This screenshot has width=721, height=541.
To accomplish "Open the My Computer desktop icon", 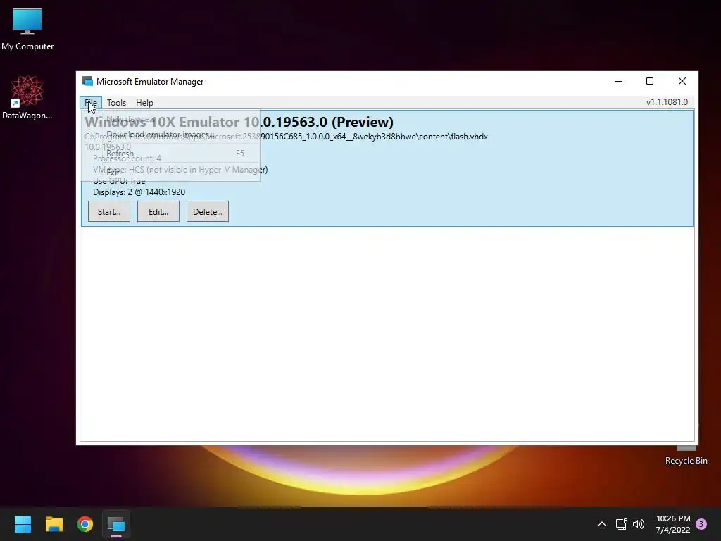I will (27, 30).
